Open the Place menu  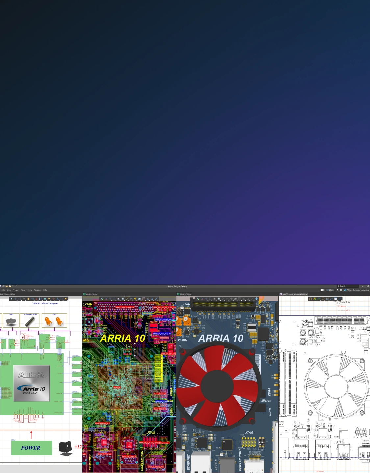(x=23, y=290)
